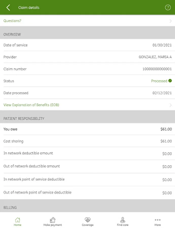Select the claim number value
This screenshot has width=175, height=228.
tap(157, 69)
